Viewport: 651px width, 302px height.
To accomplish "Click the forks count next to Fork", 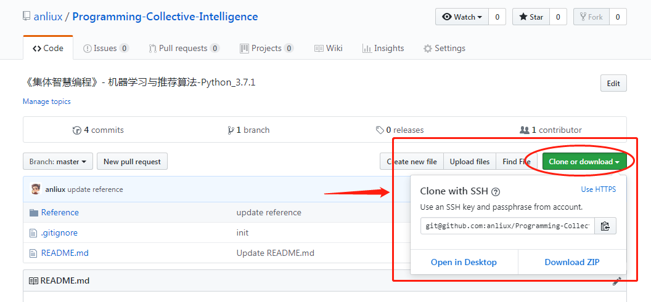I will point(618,17).
